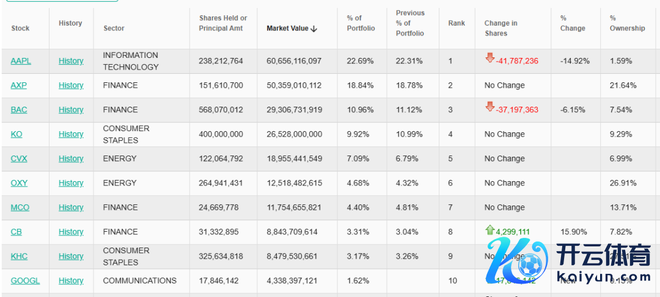The image size is (660, 297).
Task: Open the MCO stock link
Action: pyautogui.click(x=20, y=207)
